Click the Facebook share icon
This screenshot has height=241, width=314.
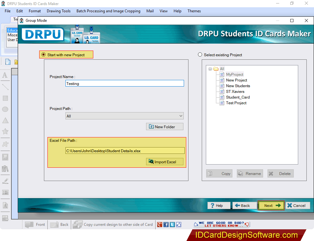tap(166, 225)
